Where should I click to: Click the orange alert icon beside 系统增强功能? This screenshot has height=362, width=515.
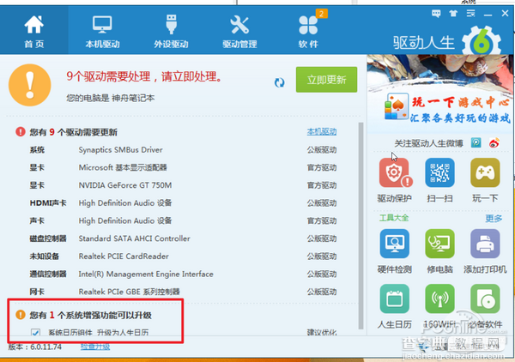(21, 315)
